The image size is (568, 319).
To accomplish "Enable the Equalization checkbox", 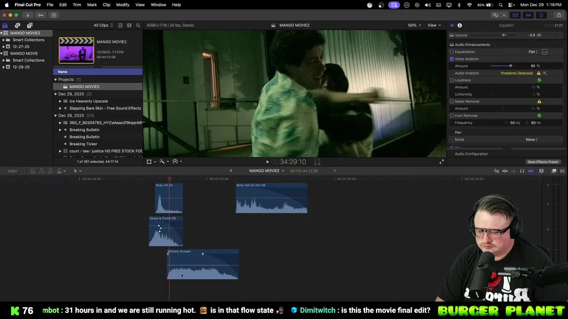I will [x=452, y=52].
